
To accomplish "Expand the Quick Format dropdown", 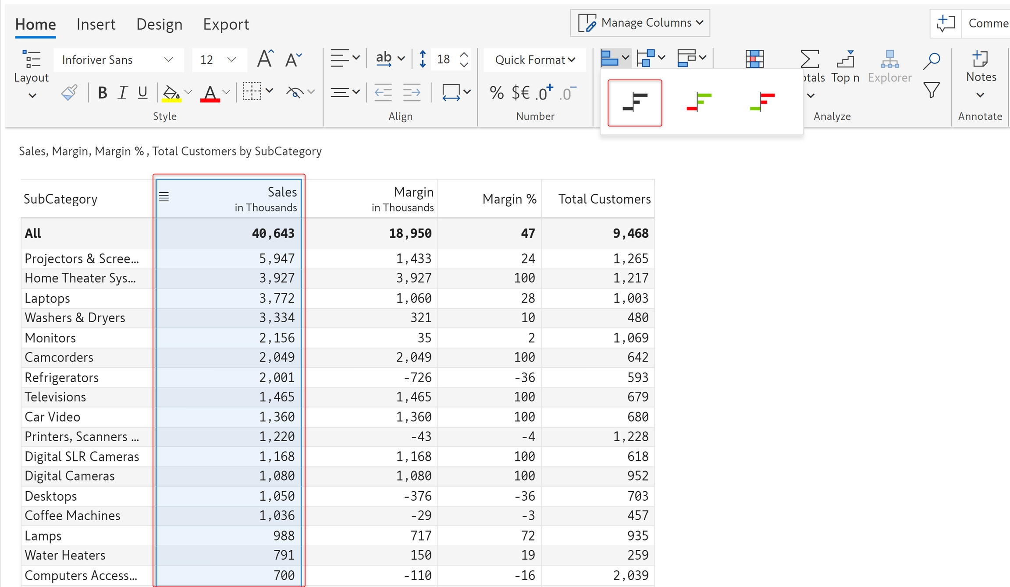I will pos(535,60).
